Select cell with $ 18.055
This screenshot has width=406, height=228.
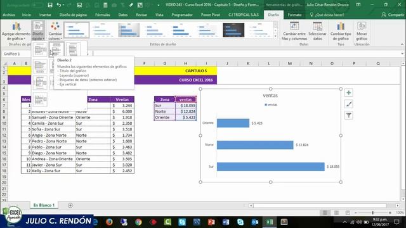(186, 106)
